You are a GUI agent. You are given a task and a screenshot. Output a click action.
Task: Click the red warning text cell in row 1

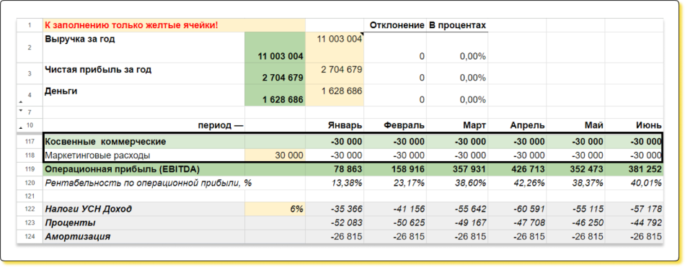pos(174,25)
